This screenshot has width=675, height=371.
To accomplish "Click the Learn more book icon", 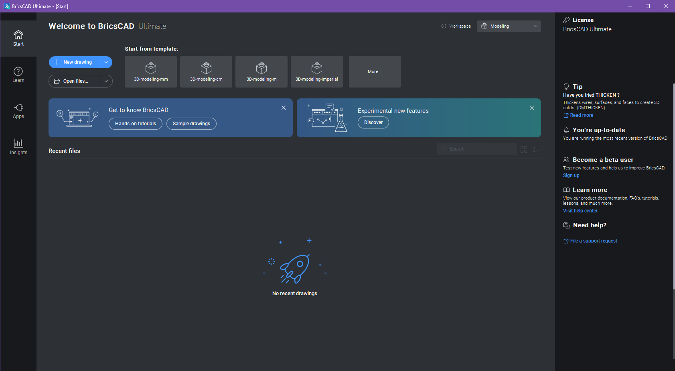I will pyautogui.click(x=566, y=190).
